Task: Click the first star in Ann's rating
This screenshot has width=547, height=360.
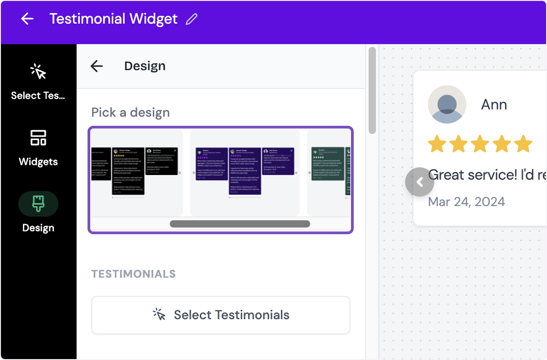Action: pyautogui.click(x=438, y=144)
